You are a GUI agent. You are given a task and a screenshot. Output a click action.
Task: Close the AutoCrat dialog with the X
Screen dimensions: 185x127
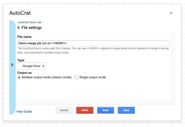pyautogui.click(x=171, y=13)
